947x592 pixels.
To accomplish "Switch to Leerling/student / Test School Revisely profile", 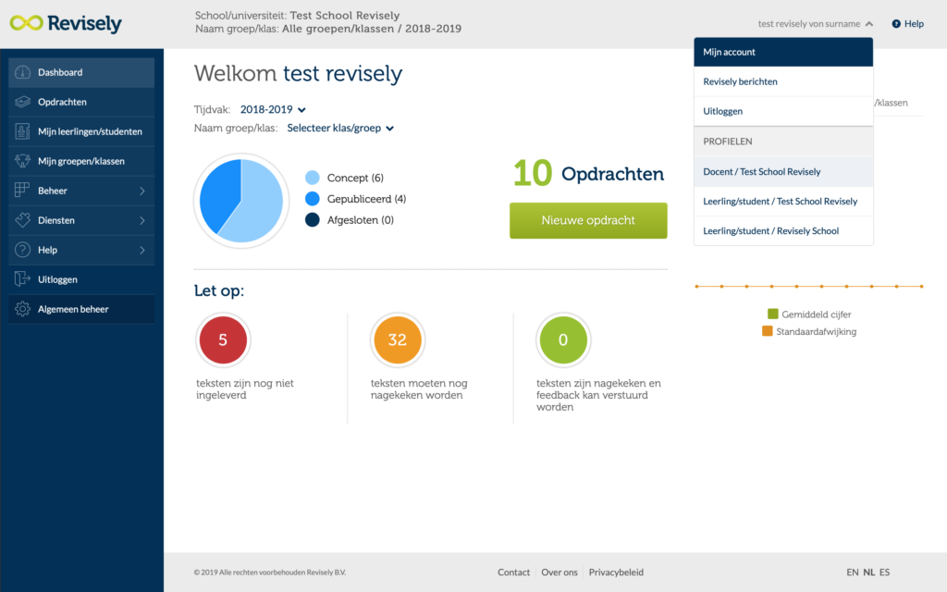I will coord(783,201).
